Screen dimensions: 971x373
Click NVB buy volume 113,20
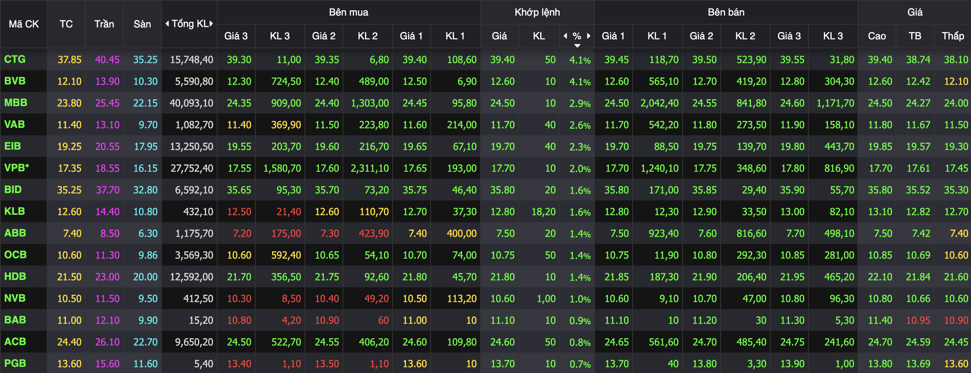(x=462, y=299)
